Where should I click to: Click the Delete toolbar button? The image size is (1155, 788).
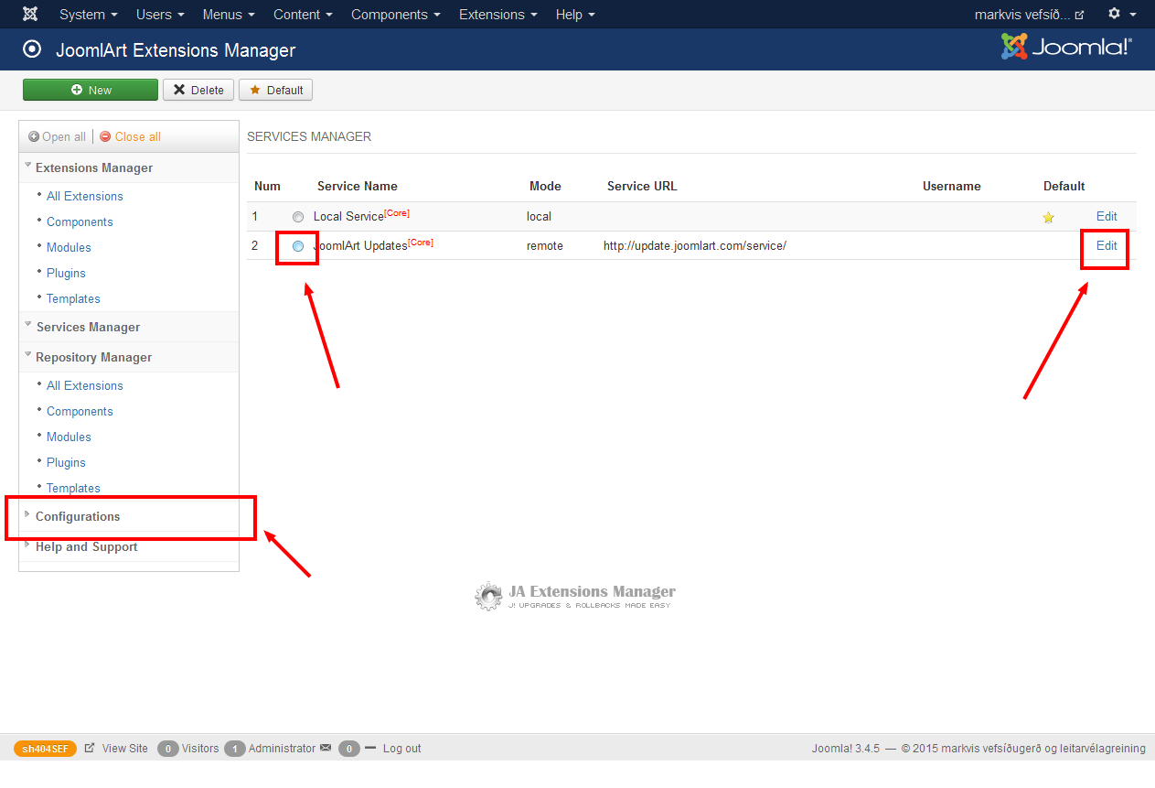tap(198, 90)
